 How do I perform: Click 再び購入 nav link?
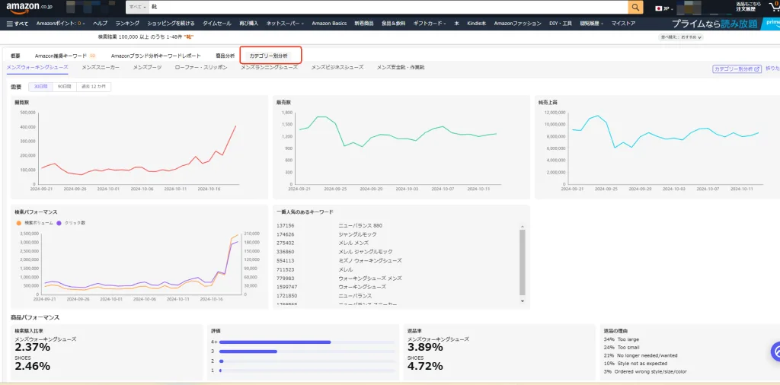[249, 24]
